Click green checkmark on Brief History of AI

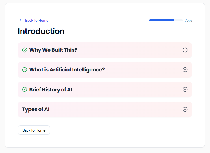(x=25, y=89)
